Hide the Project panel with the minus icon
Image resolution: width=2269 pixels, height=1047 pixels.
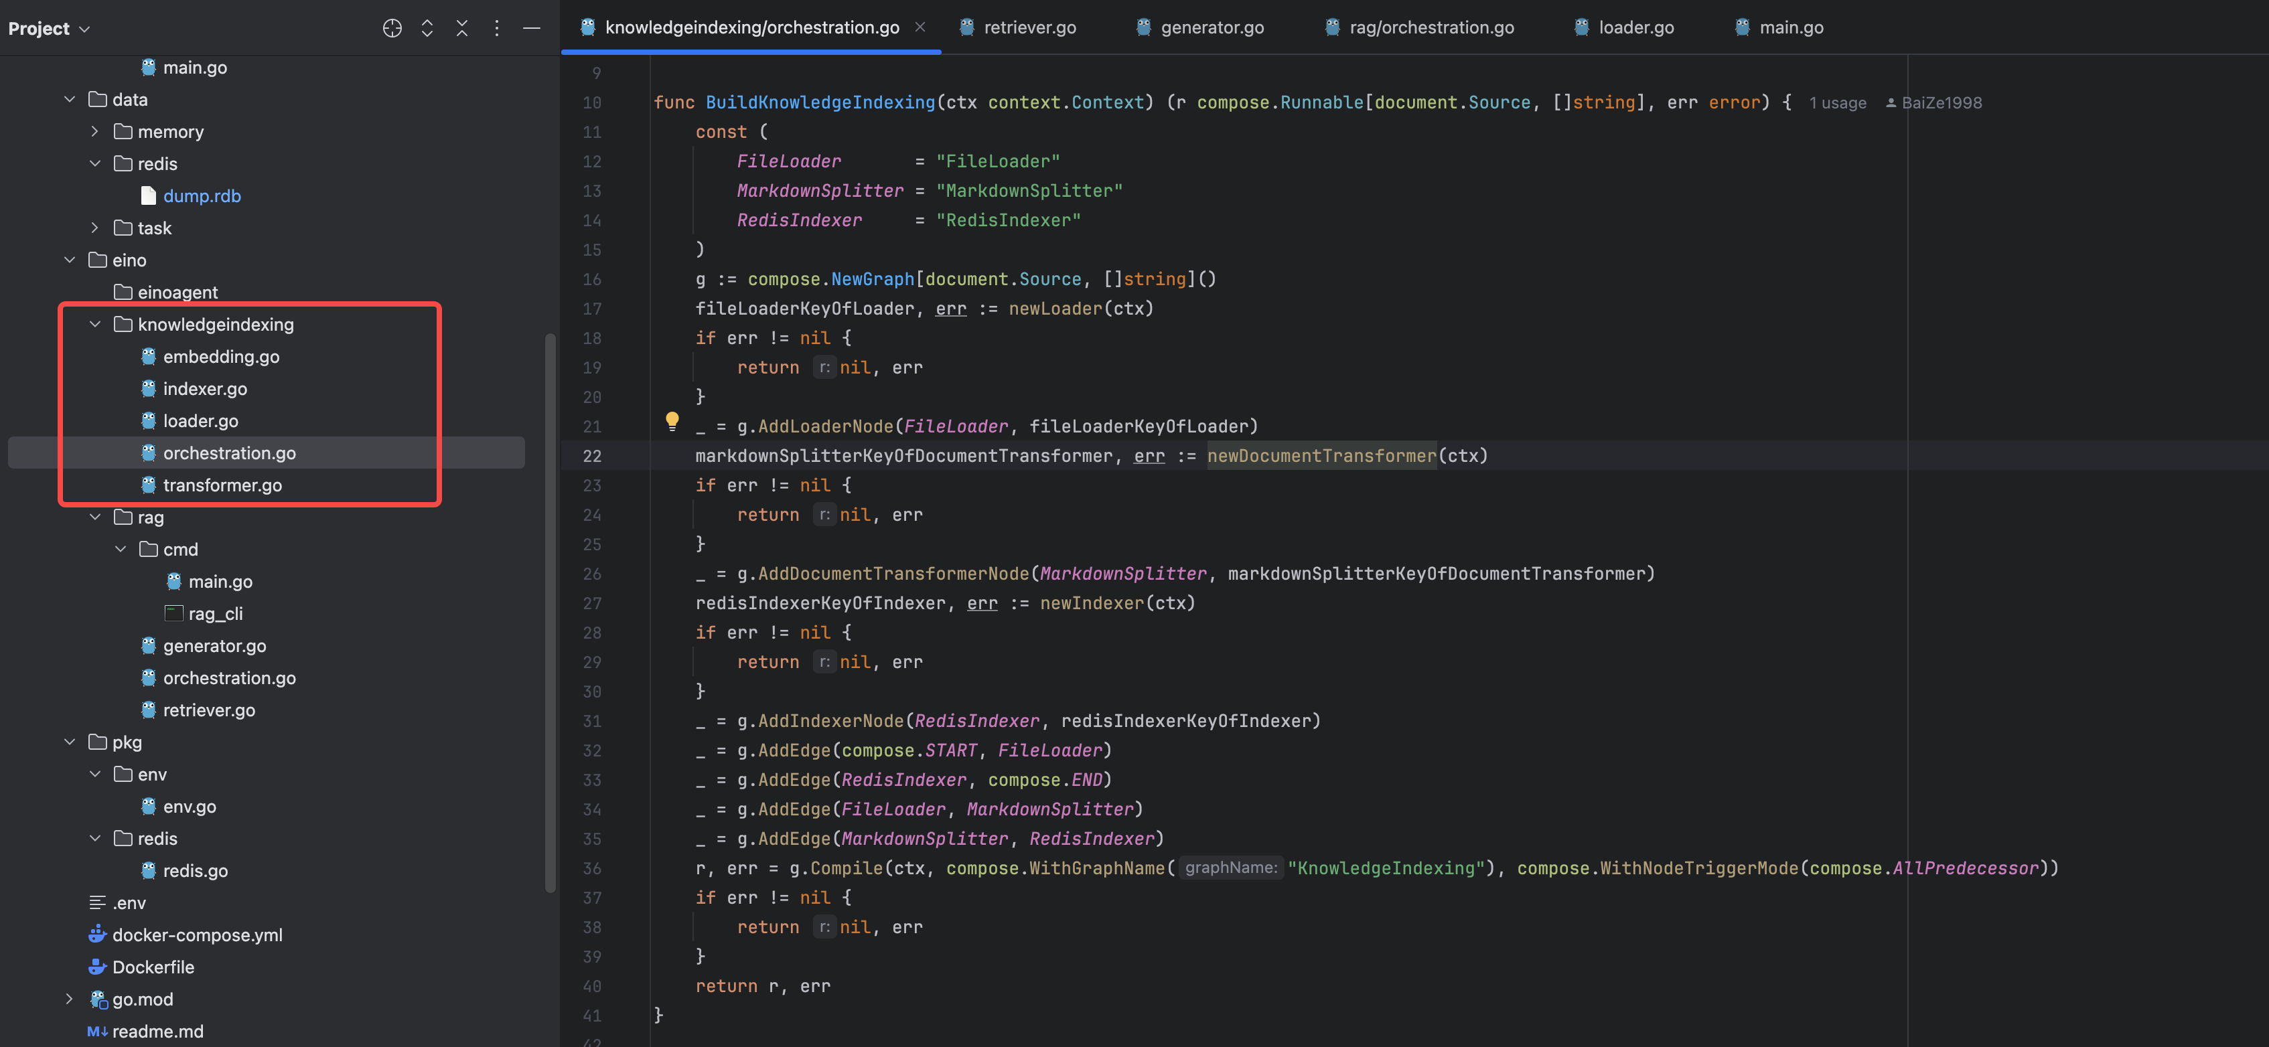[531, 28]
